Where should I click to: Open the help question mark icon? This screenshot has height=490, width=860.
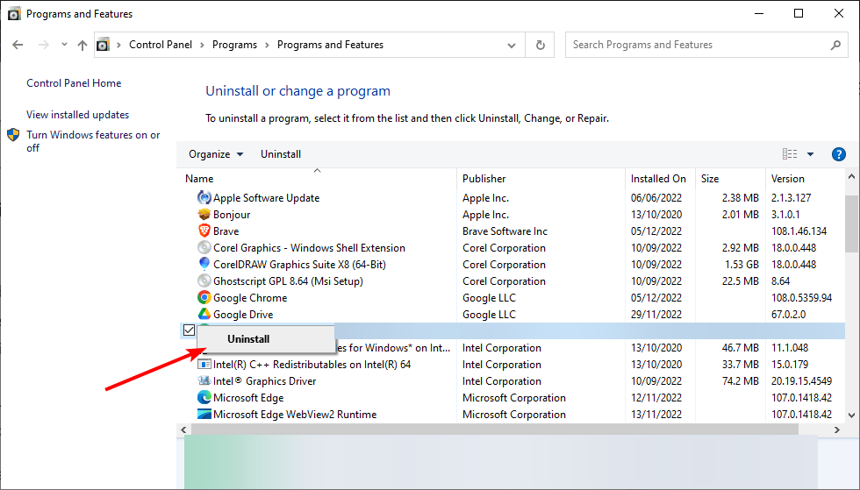pos(839,154)
